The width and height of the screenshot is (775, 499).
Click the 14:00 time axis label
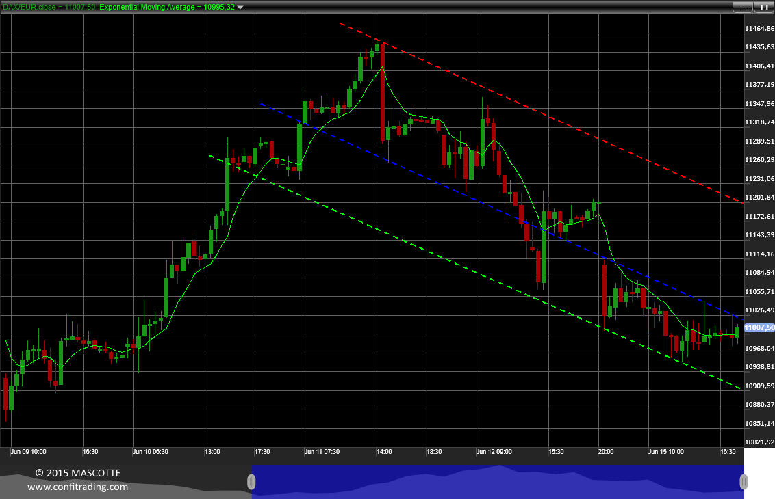[x=384, y=452]
